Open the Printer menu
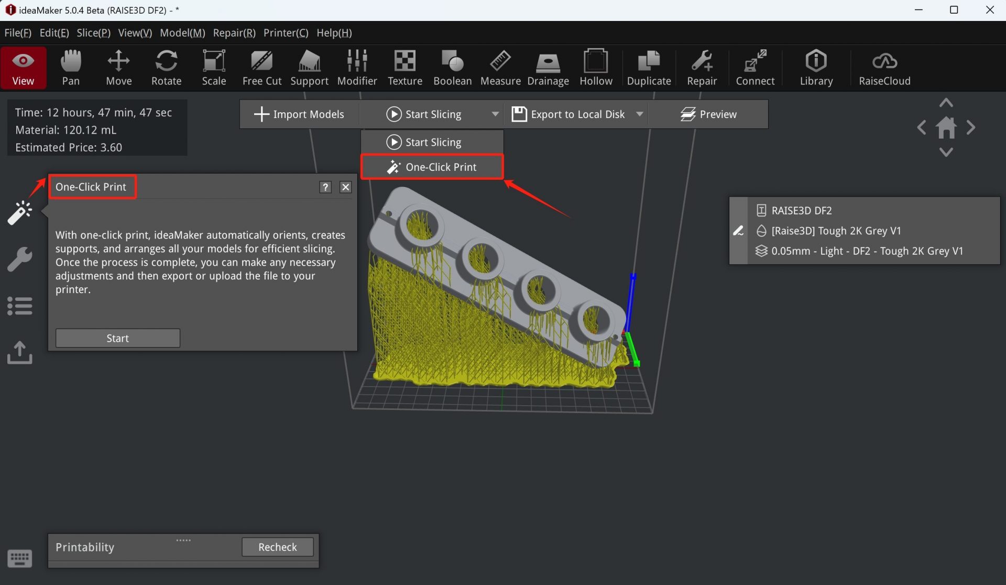Viewport: 1006px width, 585px height. [x=285, y=32]
